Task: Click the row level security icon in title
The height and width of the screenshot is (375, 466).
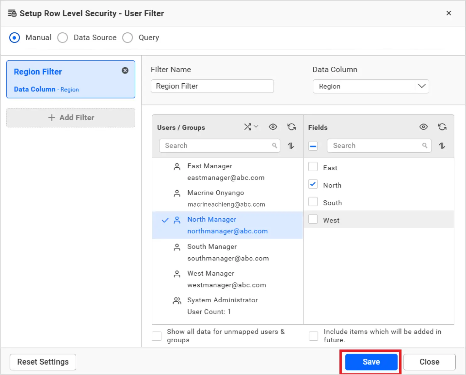Action: [12, 13]
